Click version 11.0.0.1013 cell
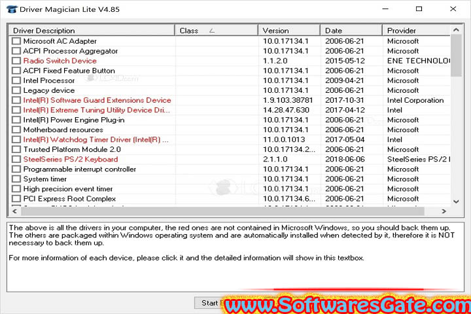This screenshot has width=471, height=314. tap(284, 140)
